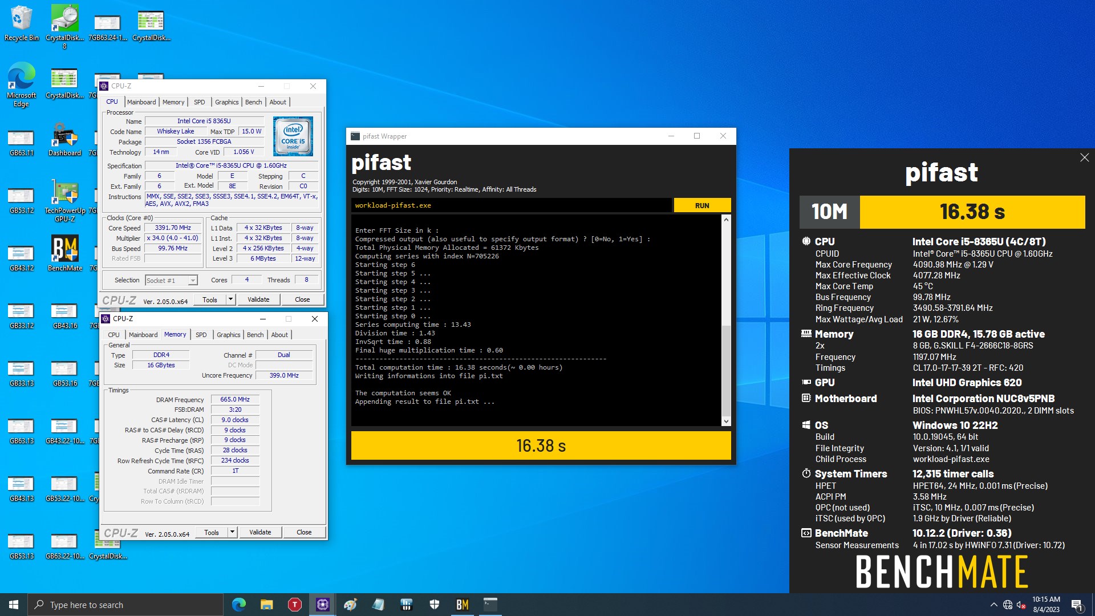Open SPD tab in lower CPU-Z window
The image size is (1095, 616).
[201, 335]
